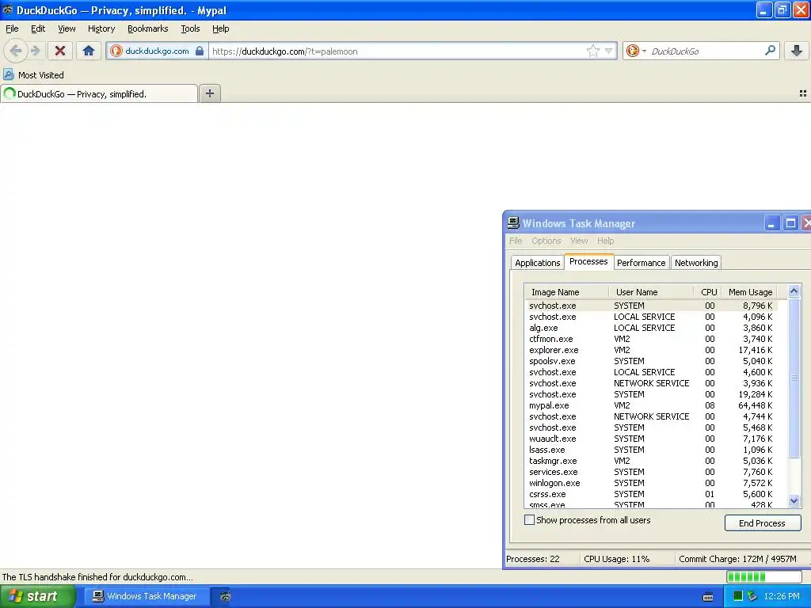Click the process list scroll down arrow
The height and width of the screenshot is (608, 811).
click(x=794, y=500)
